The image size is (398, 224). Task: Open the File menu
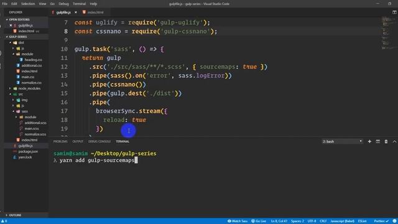click(4, 4)
